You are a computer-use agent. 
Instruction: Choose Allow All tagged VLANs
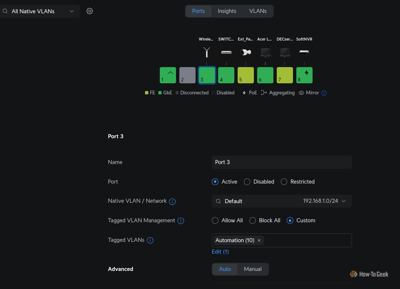pyautogui.click(x=215, y=220)
